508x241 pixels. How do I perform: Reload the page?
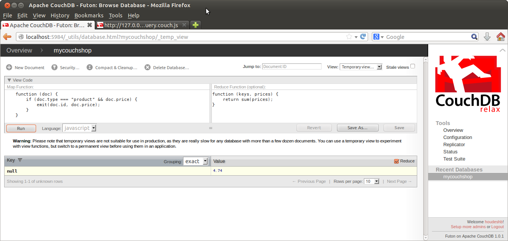coord(363,37)
